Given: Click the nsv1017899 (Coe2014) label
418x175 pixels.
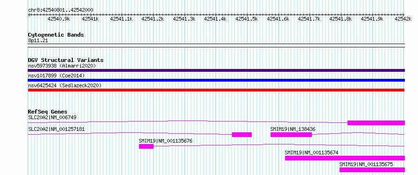Looking at the screenshot, I should click(x=56, y=76).
